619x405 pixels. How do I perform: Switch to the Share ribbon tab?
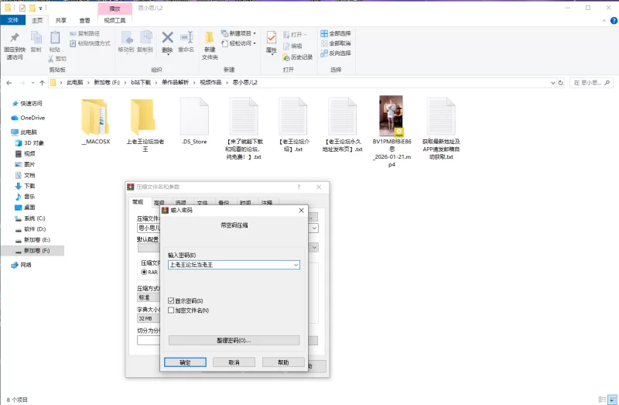61,20
